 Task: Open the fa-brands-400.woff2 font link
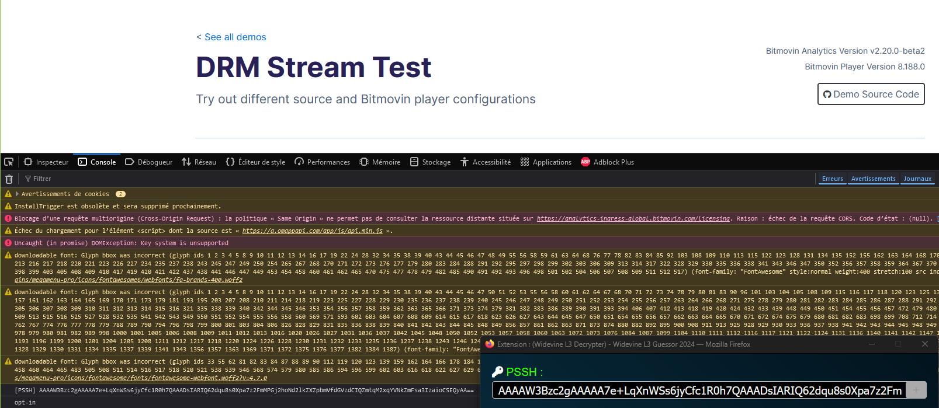point(129,280)
